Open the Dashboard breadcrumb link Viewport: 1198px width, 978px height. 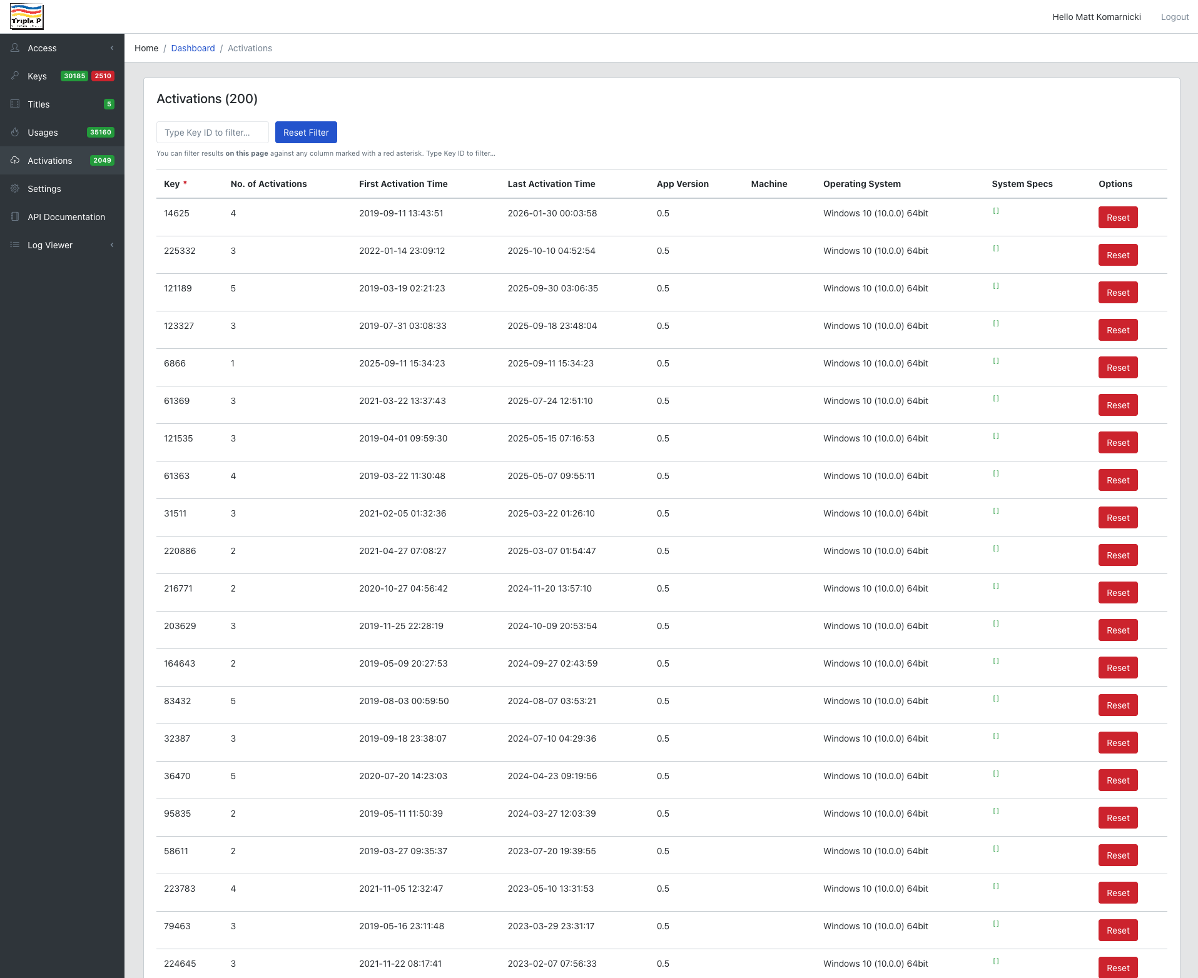coord(193,48)
